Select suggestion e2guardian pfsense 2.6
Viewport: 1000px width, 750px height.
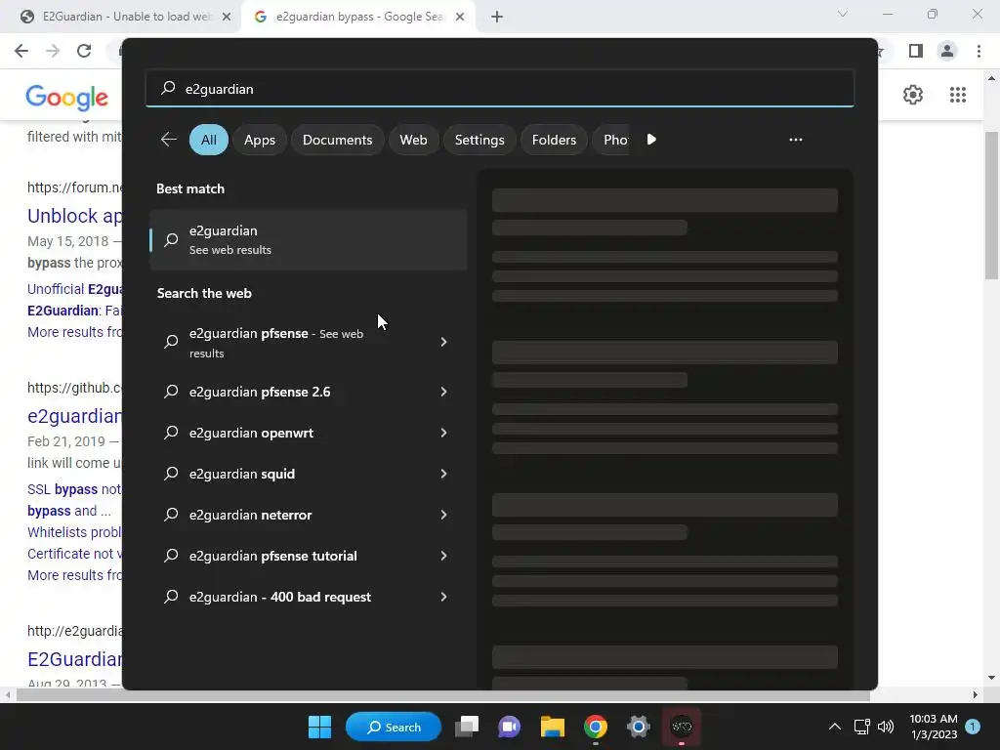tap(309, 392)
